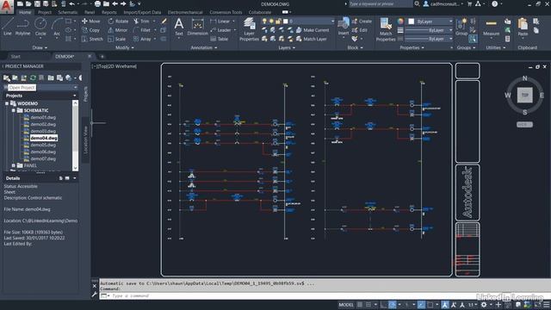Click Make Current layer button
This screenshot has height=310, width=551.
313,30
